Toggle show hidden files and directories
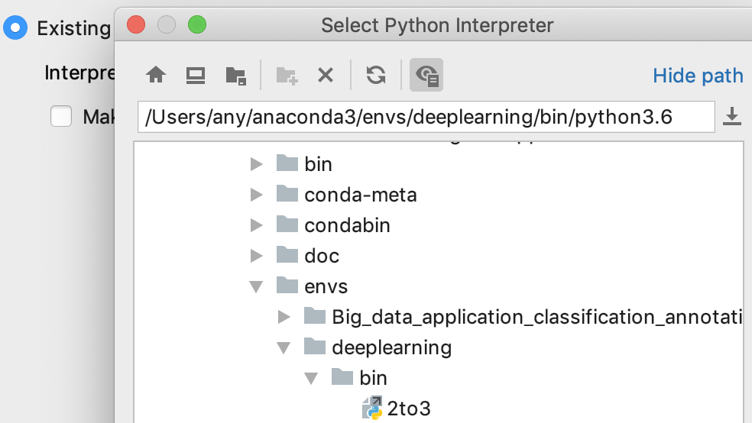Screen dimensions: 752x423 pos(426,75)
